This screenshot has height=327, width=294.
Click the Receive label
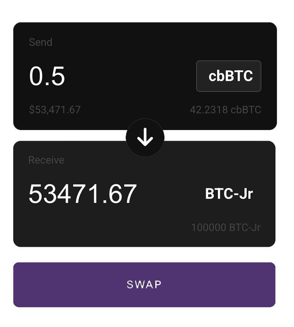46,160
